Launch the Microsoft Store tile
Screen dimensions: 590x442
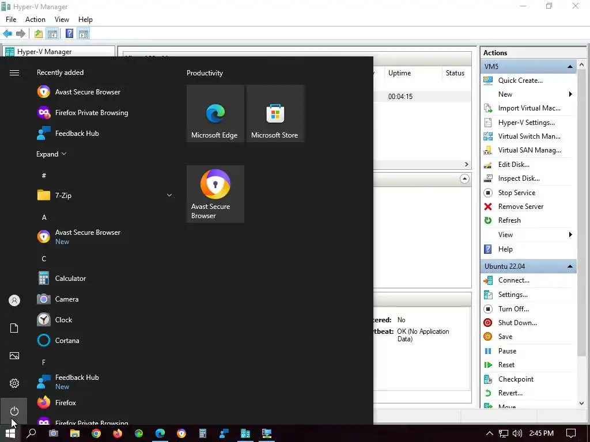(275, 113)
